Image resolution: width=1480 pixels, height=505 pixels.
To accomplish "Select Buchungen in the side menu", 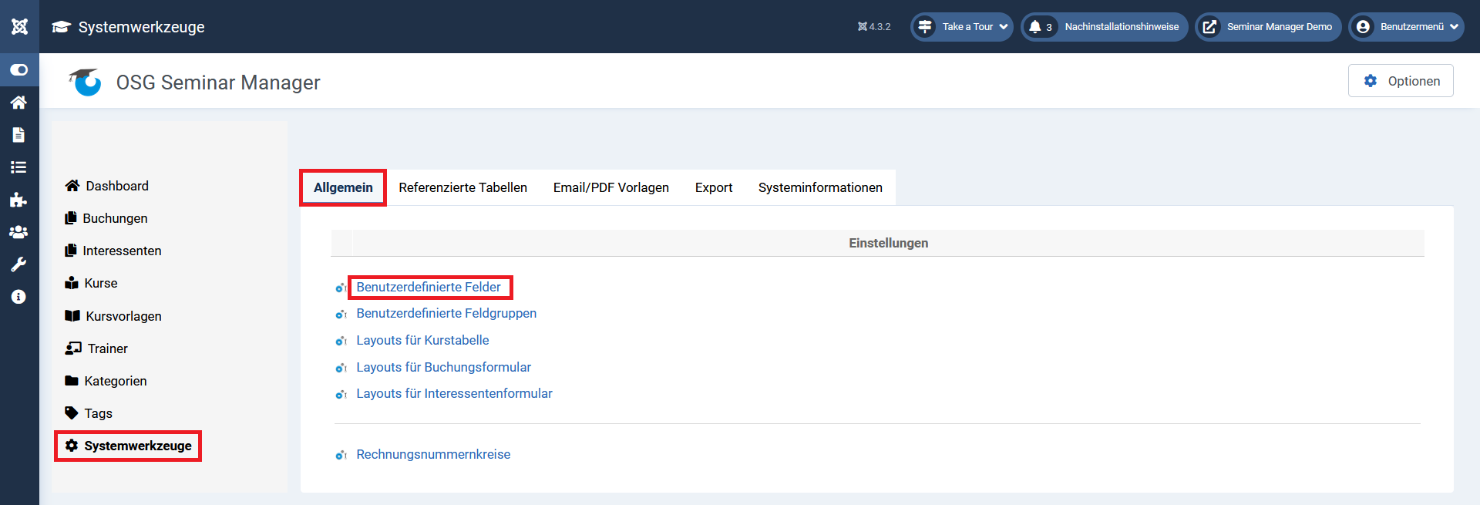I will point(115,218).
